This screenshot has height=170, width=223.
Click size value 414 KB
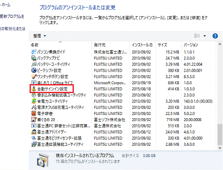point(174,89)
